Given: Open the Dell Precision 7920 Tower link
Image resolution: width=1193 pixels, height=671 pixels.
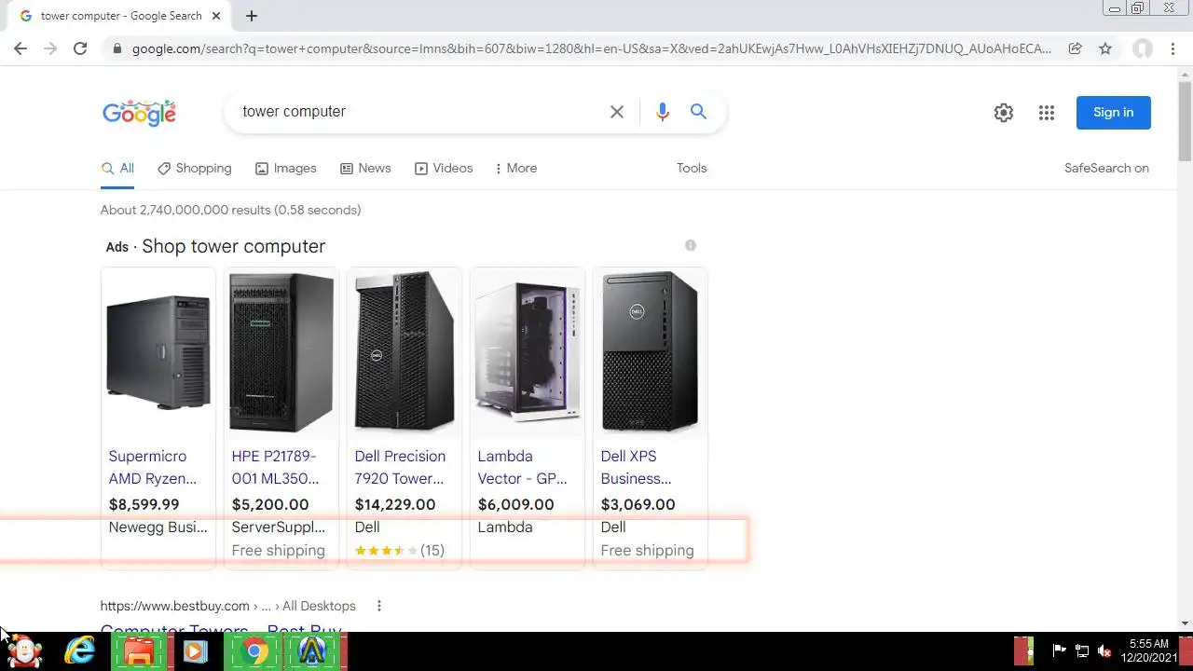Looking at the screenshot, I should coord(400,468).
